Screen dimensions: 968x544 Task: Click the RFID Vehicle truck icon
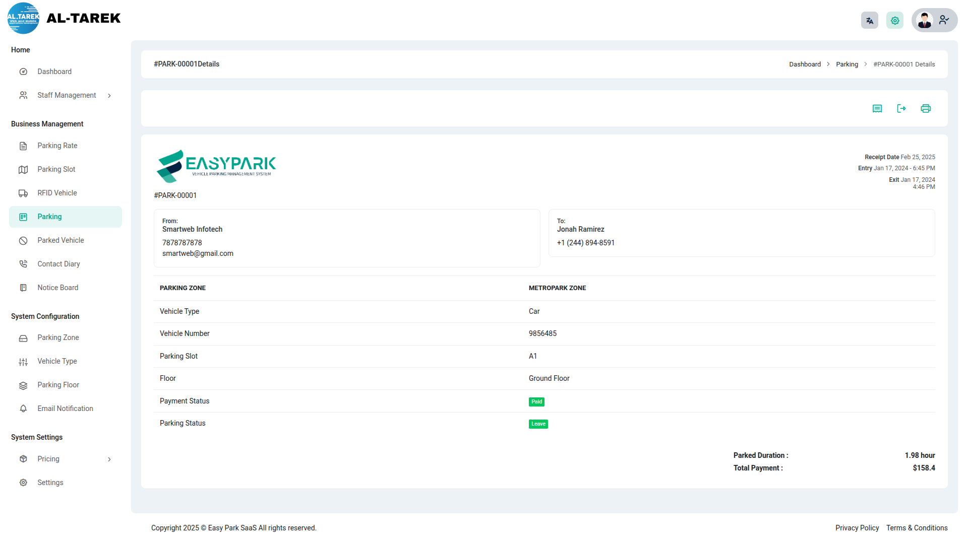23,193
